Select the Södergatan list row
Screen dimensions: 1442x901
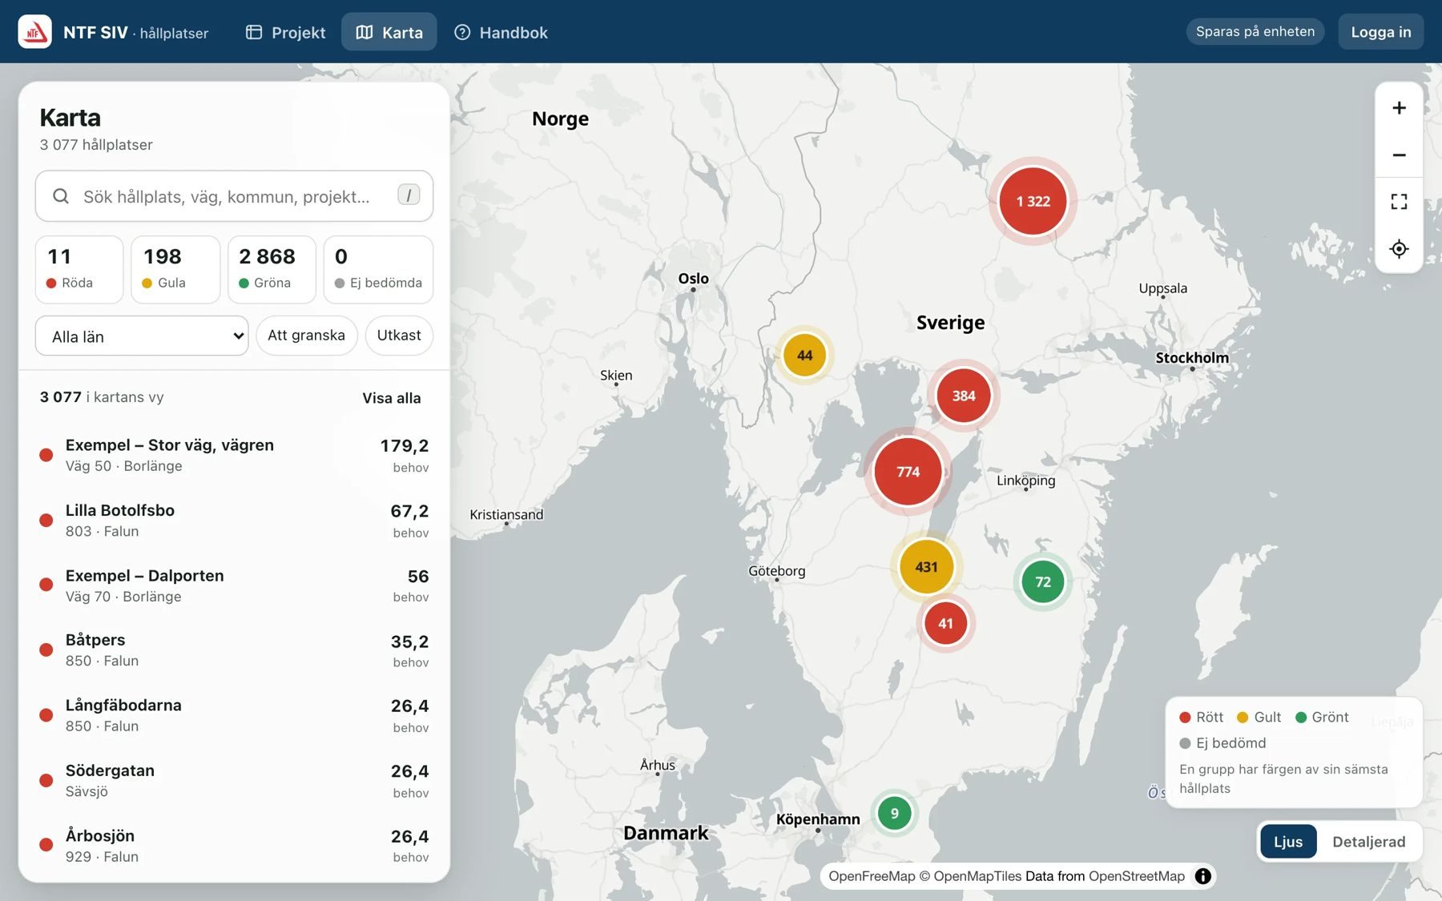tap(234, 781)
